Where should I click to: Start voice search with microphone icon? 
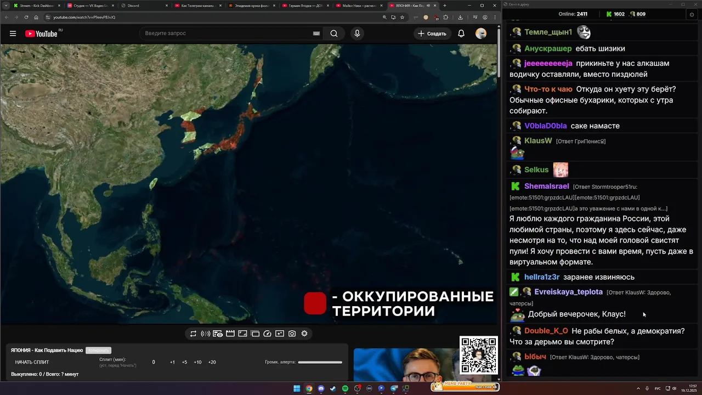357,33
